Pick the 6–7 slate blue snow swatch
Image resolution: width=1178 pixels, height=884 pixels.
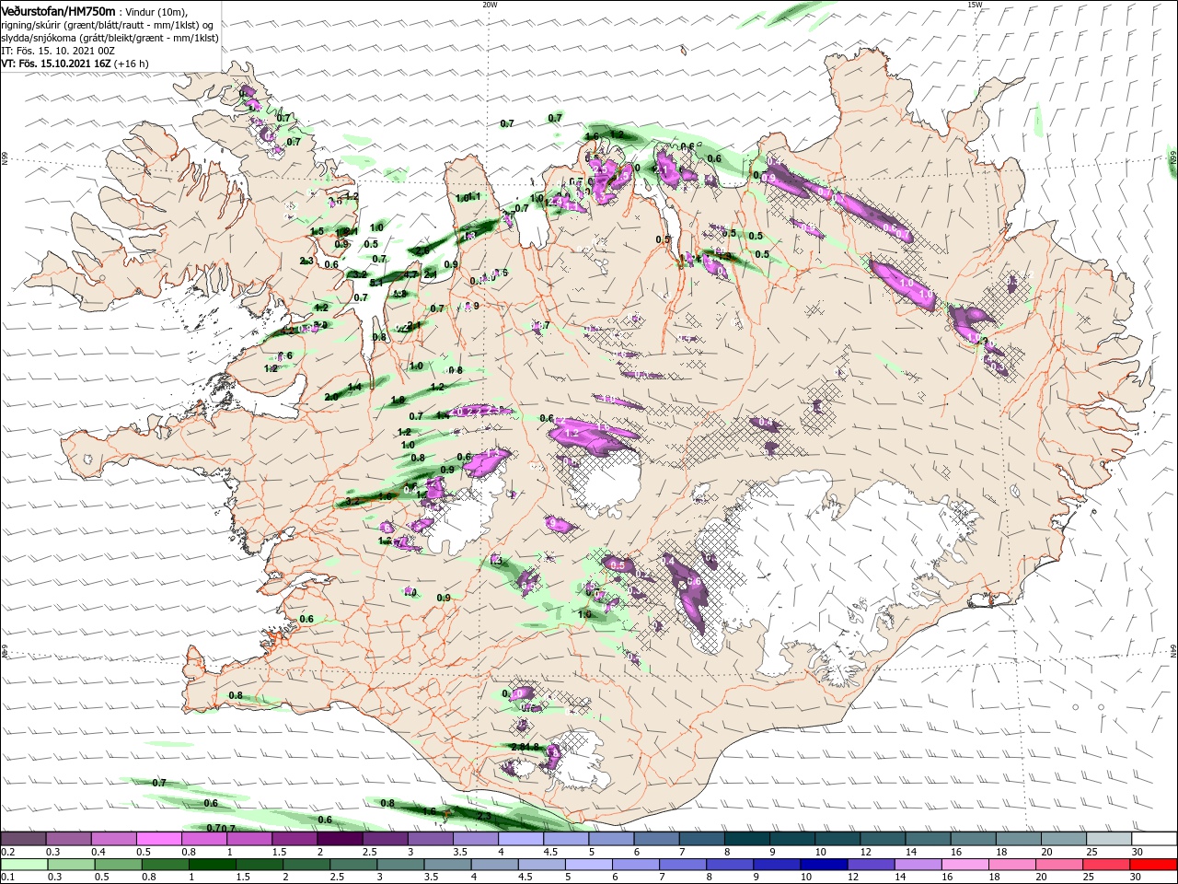[657, 839]
